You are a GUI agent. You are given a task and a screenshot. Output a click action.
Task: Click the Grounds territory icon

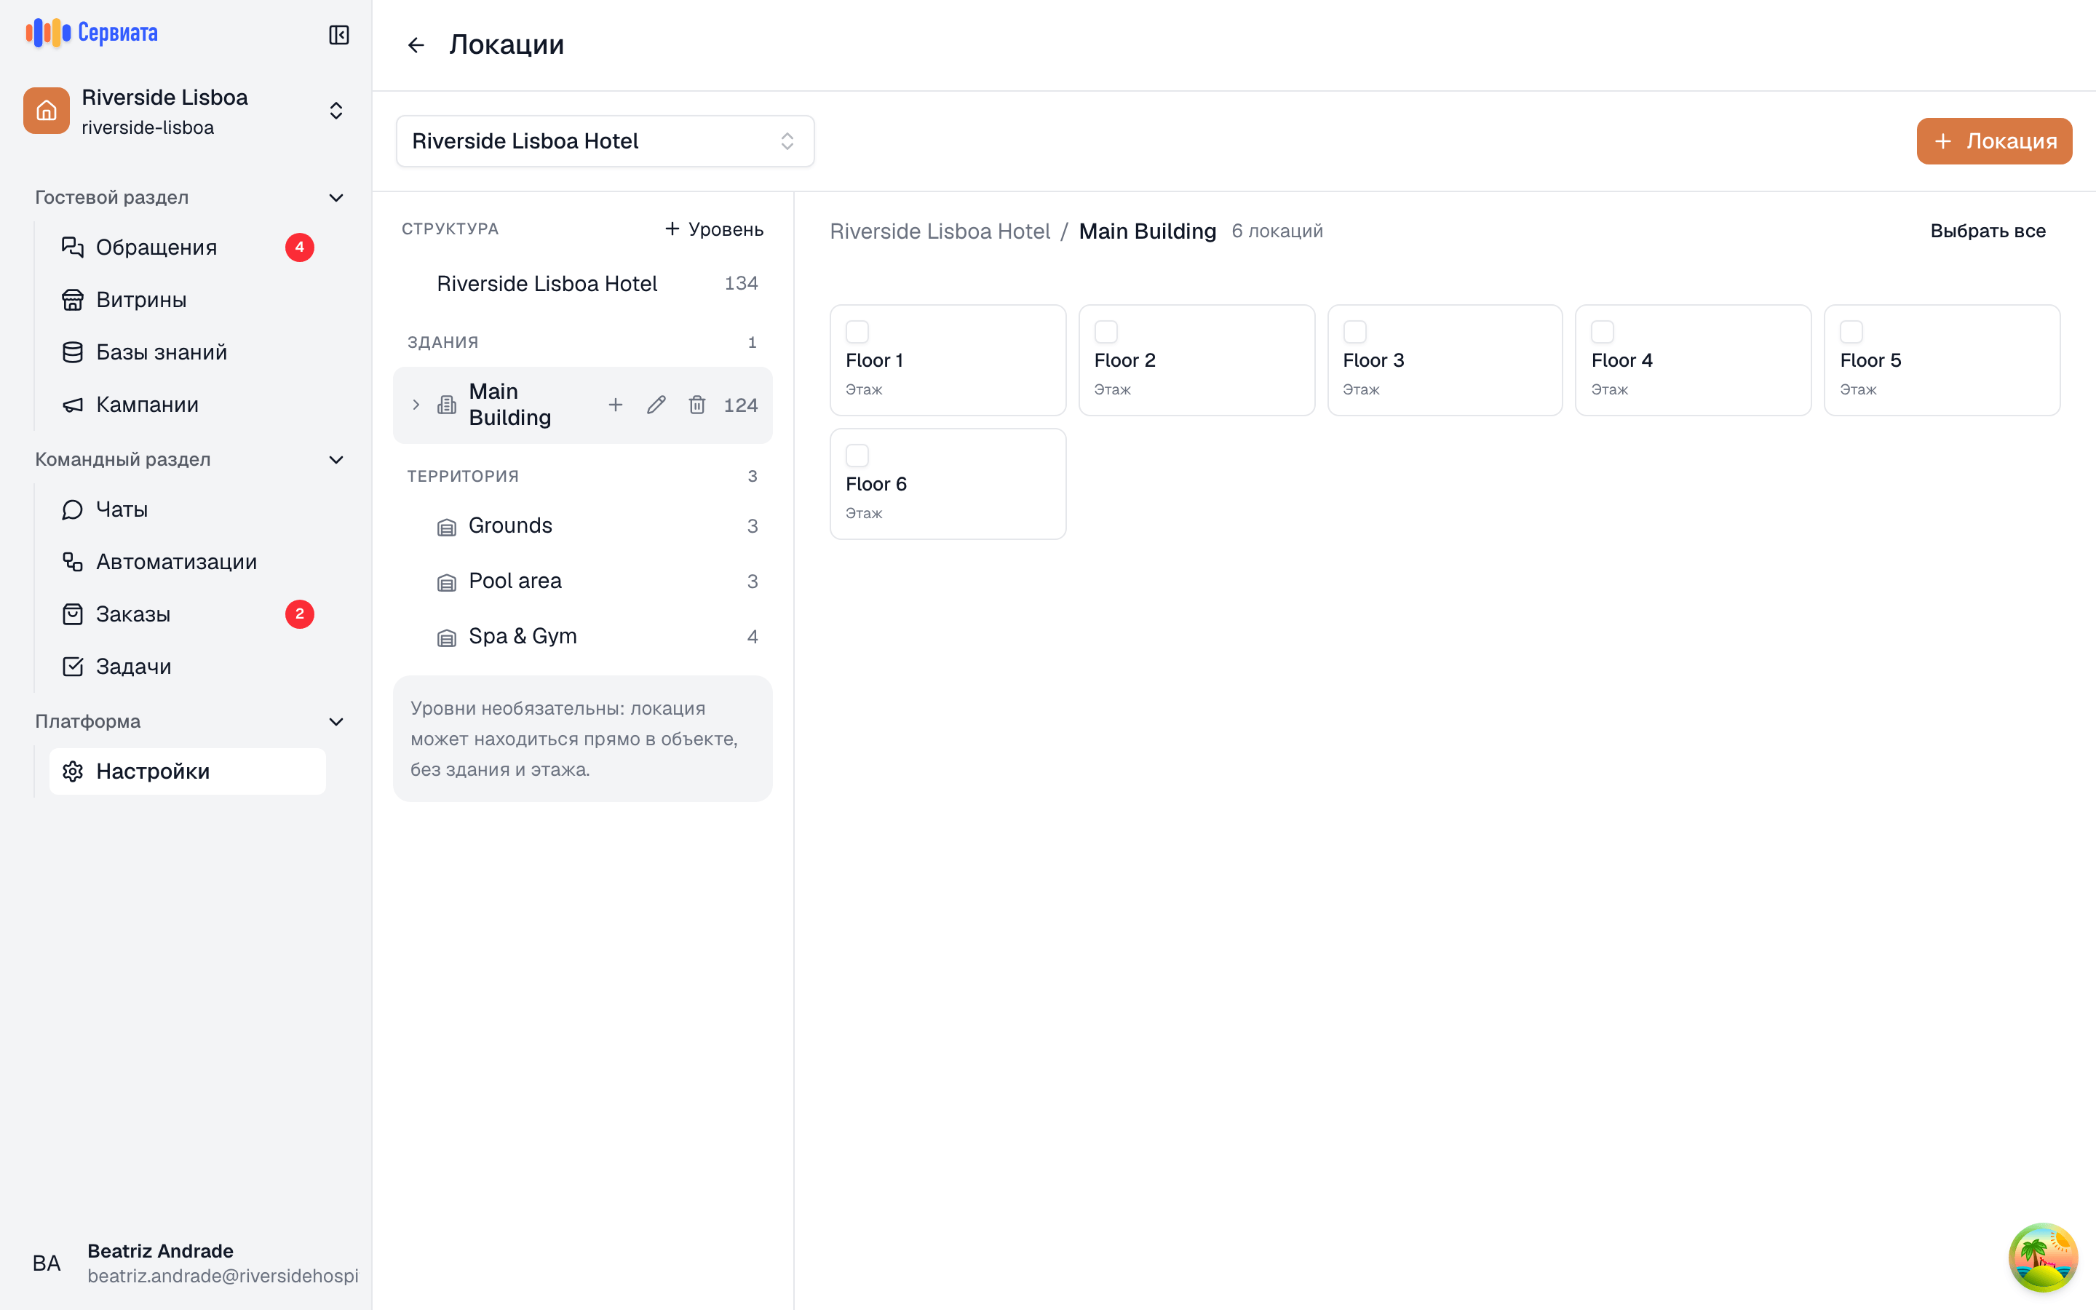[447, 527]
